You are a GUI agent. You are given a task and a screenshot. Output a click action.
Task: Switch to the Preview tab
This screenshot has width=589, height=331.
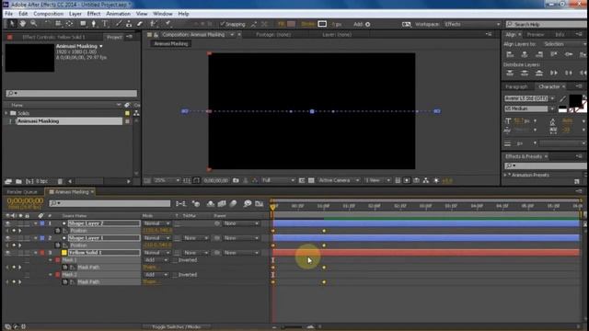coord(536,35)
